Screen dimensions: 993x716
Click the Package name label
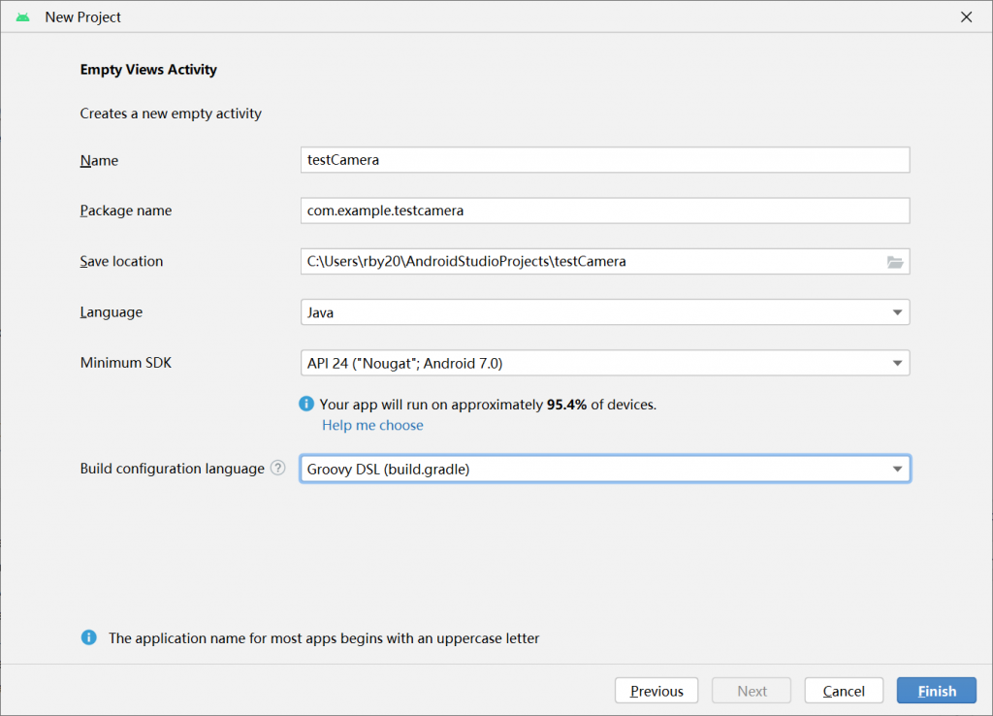click(125, 211)
